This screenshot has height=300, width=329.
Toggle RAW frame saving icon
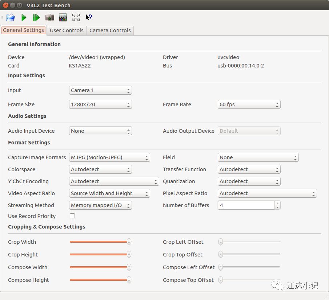[63, 17]
